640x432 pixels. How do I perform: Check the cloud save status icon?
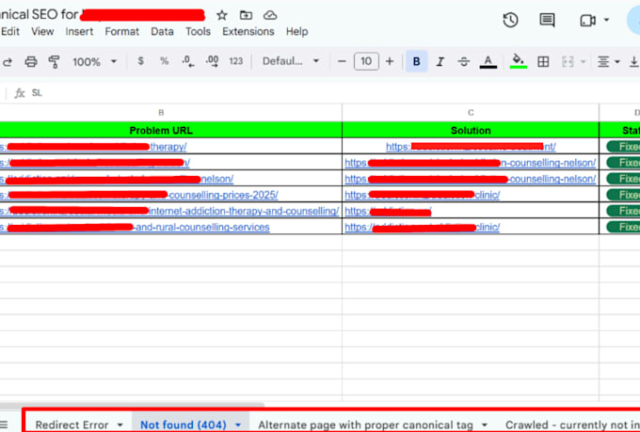point(270,15)
